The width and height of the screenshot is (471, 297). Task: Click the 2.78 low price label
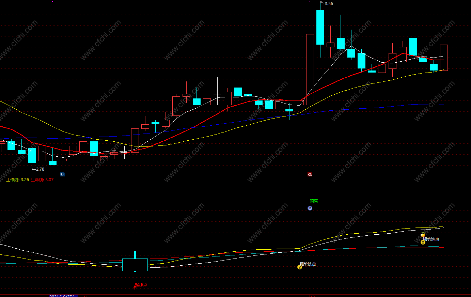pyautogui.click(x=40, y=169)
